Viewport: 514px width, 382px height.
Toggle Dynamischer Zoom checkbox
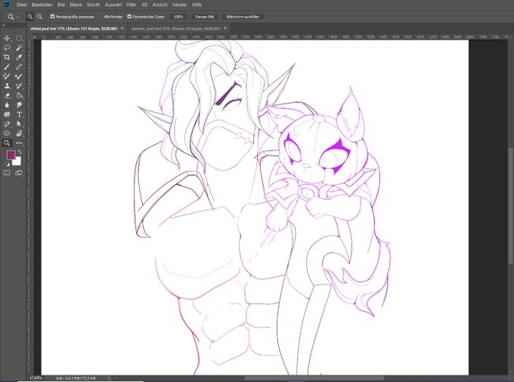tap(129, 17)
